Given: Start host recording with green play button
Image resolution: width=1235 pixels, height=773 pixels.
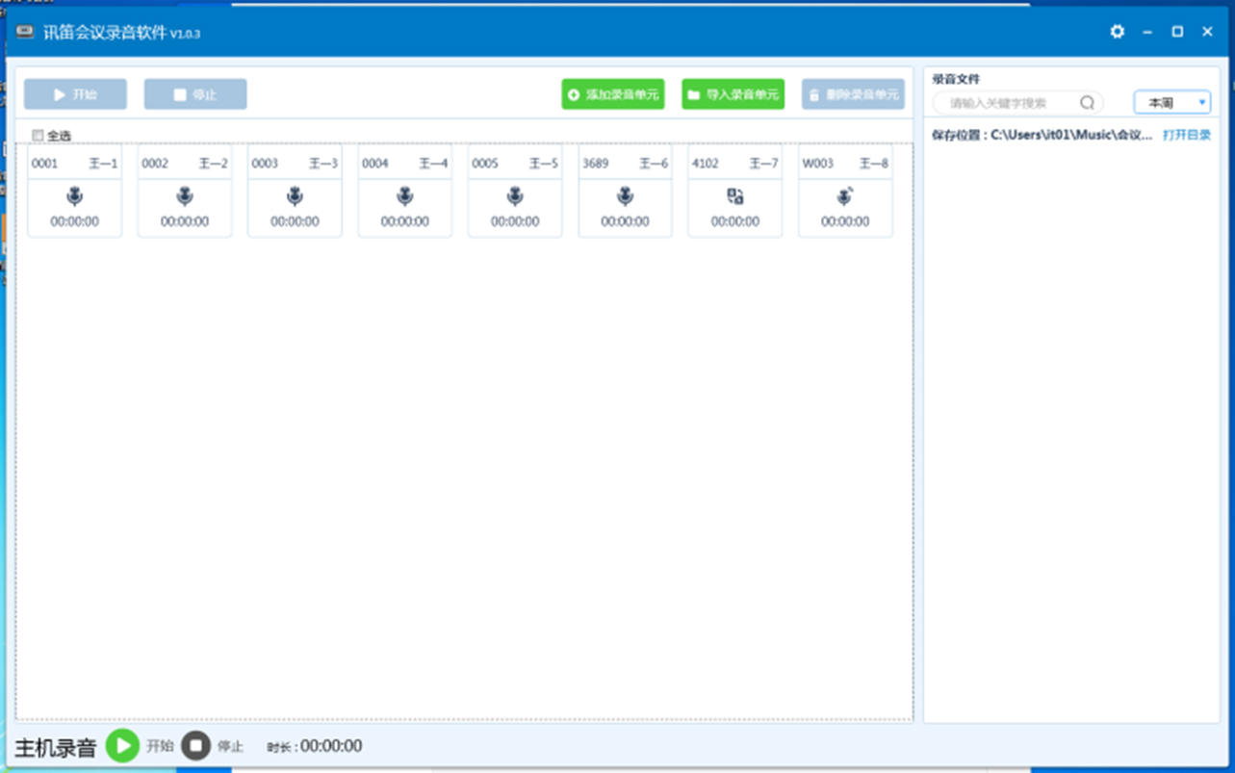Looking at the screenshot, I should click(122, 745).
